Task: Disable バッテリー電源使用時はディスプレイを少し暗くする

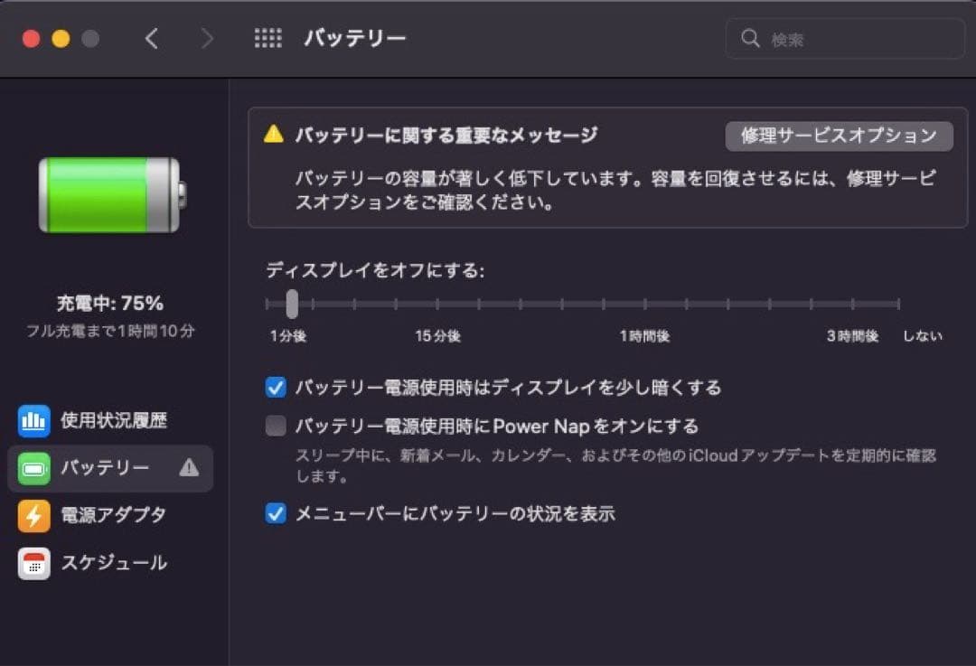Action: tap(275, 388)
